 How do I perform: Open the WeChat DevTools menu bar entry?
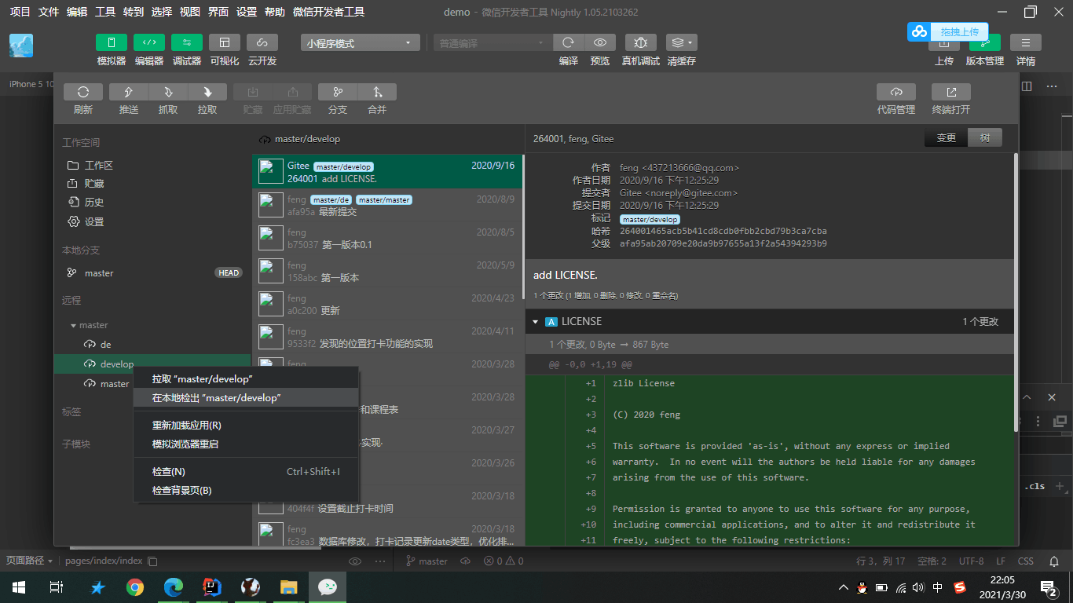pyautogui.click(x=328, y=12)
